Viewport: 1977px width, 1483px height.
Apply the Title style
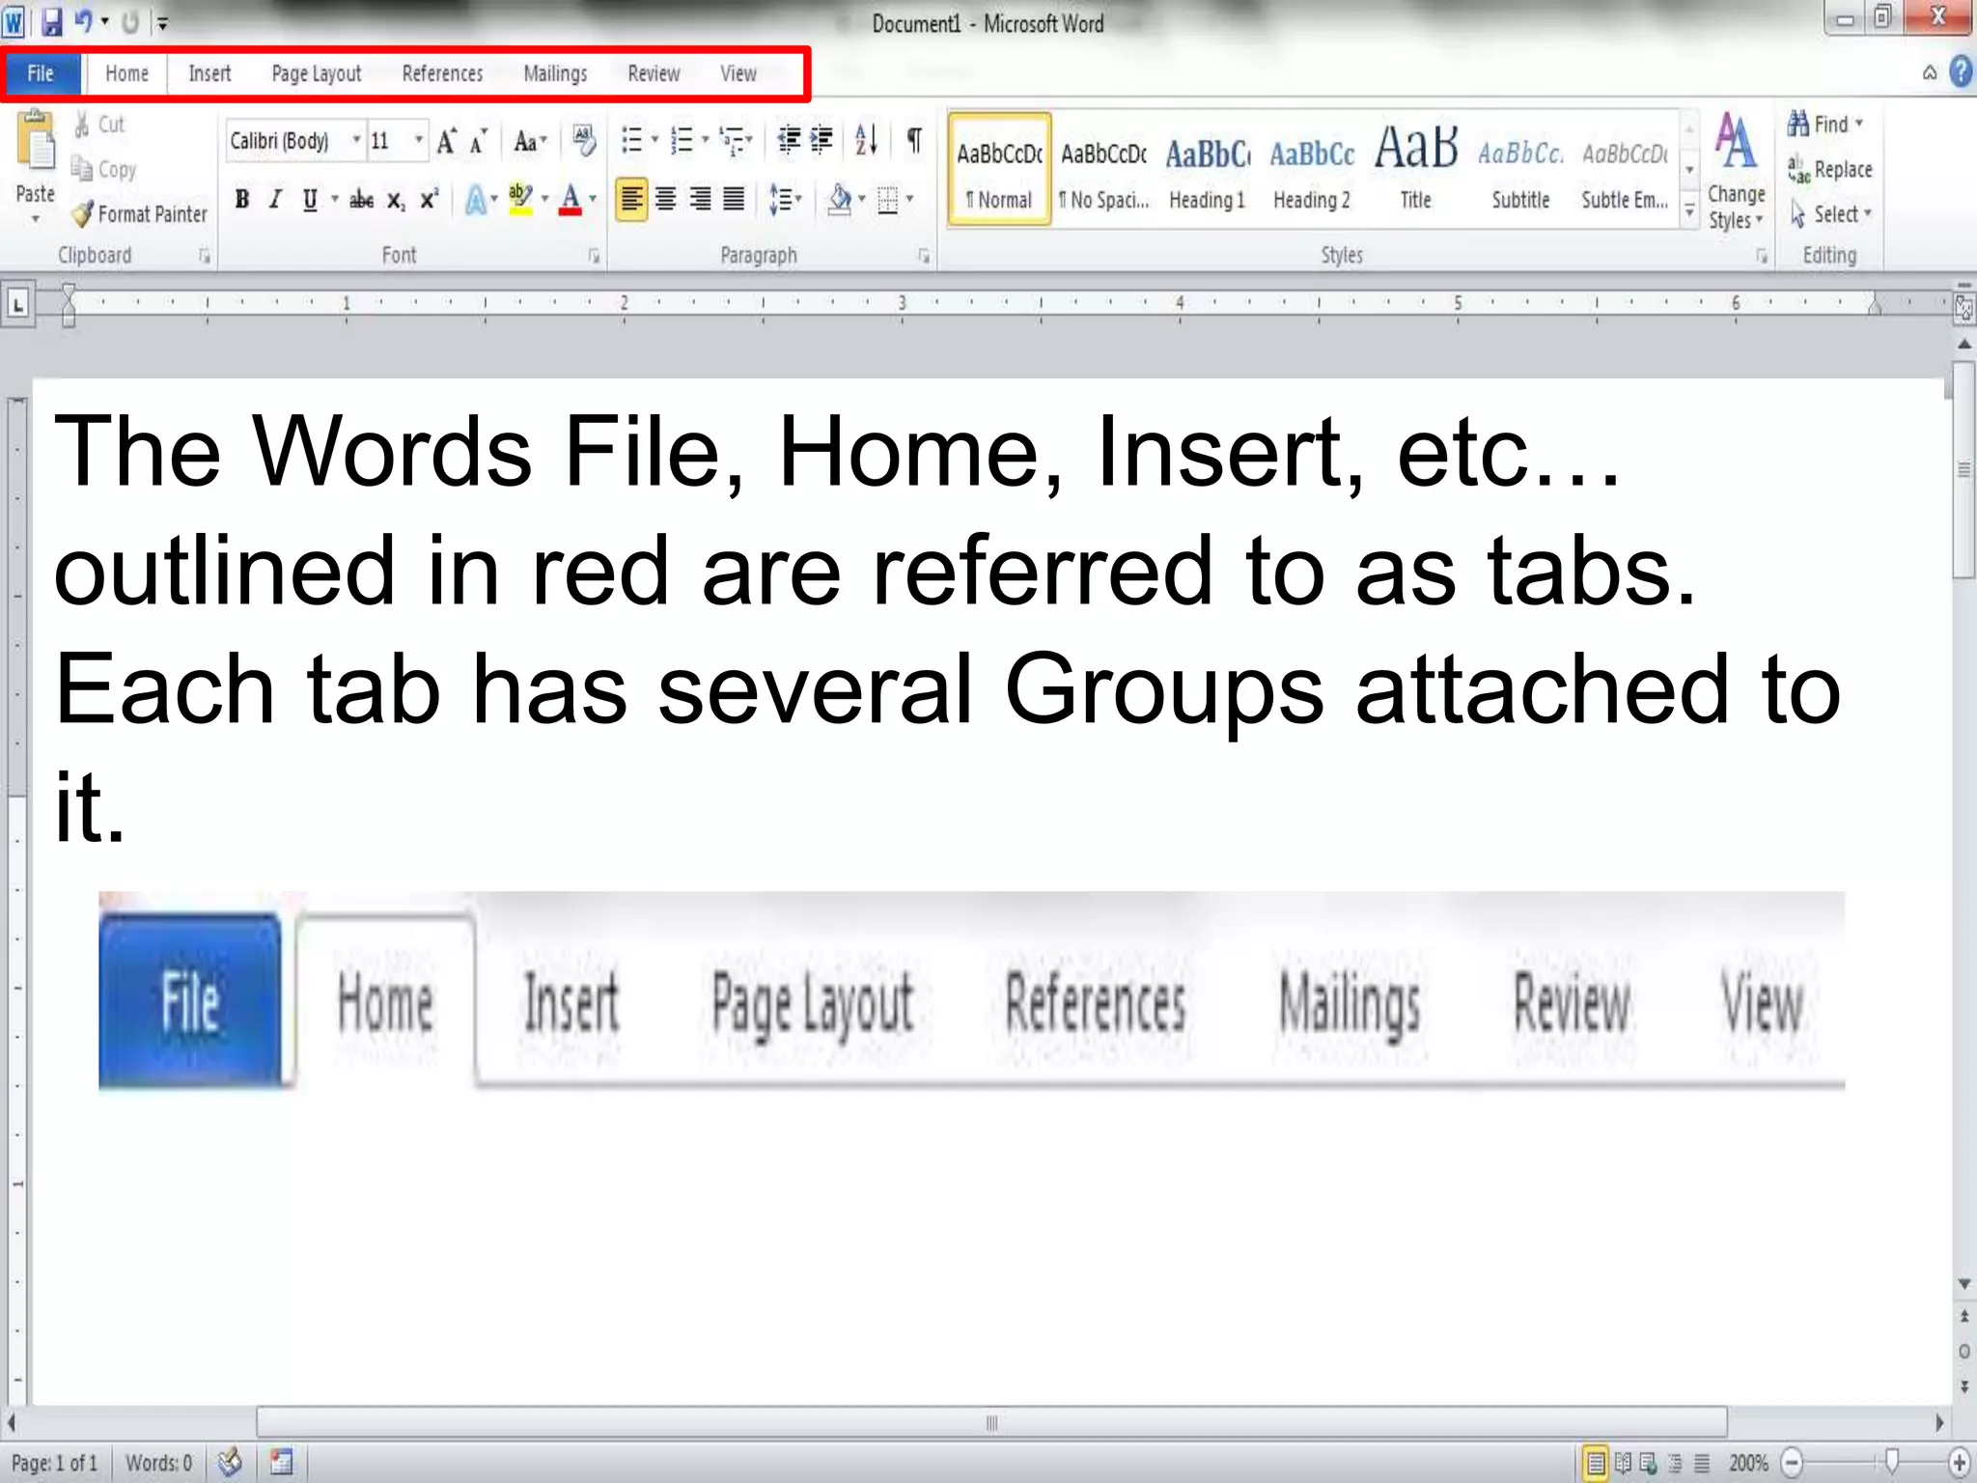(x=1416, y=170)
